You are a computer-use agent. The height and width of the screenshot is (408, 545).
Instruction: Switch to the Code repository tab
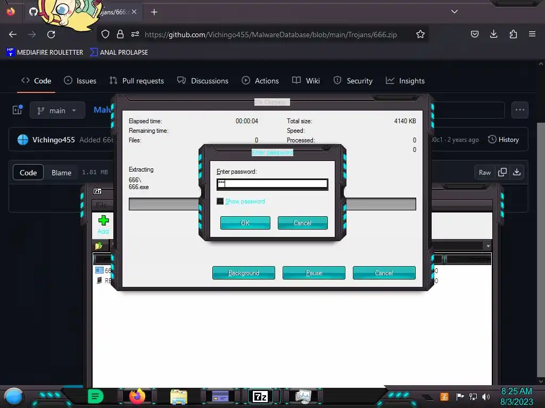36,81
